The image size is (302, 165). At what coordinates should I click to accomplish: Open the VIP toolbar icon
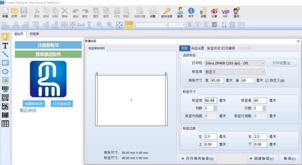point(225,13)
